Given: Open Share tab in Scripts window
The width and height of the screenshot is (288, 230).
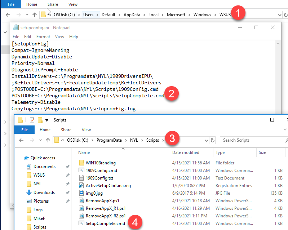Looking at the screenshot, I should coord(66,130).
